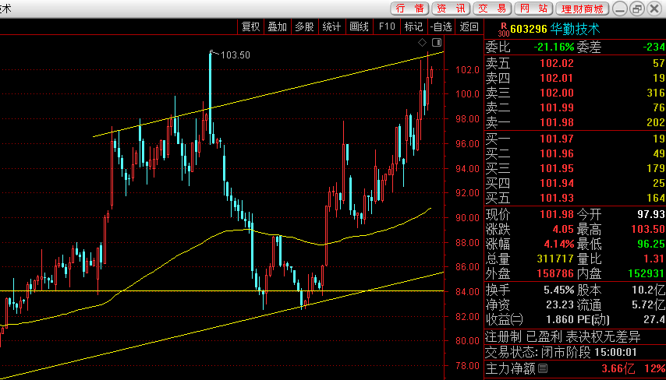Click the 复权 price adjustment button
The image size is (666, 380).
(250, 26)
